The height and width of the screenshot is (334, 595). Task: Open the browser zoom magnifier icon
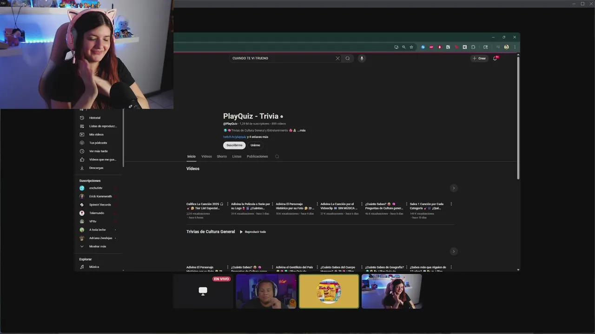tap(403, 47)
